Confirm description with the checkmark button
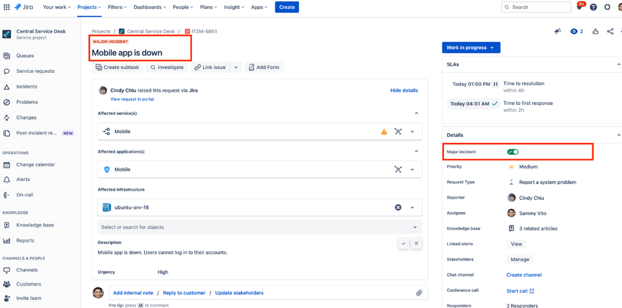 [403, 244]
